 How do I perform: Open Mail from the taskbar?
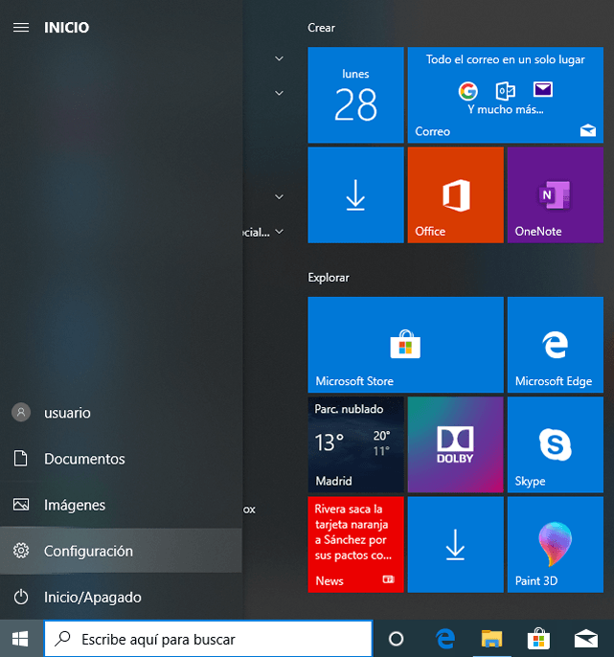point(586,639)
